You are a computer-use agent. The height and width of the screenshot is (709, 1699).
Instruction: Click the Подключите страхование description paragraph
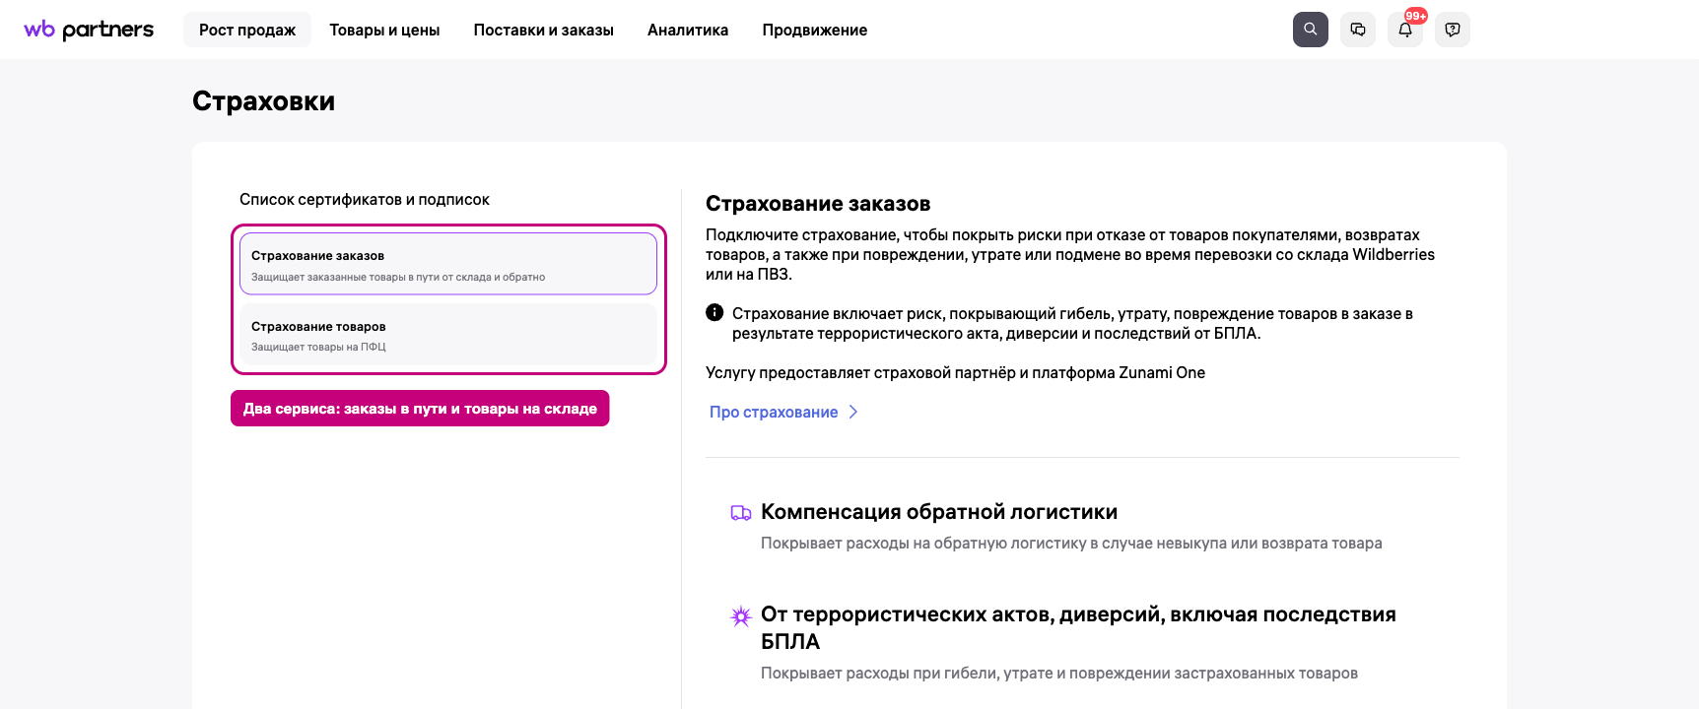(1070, 254)
